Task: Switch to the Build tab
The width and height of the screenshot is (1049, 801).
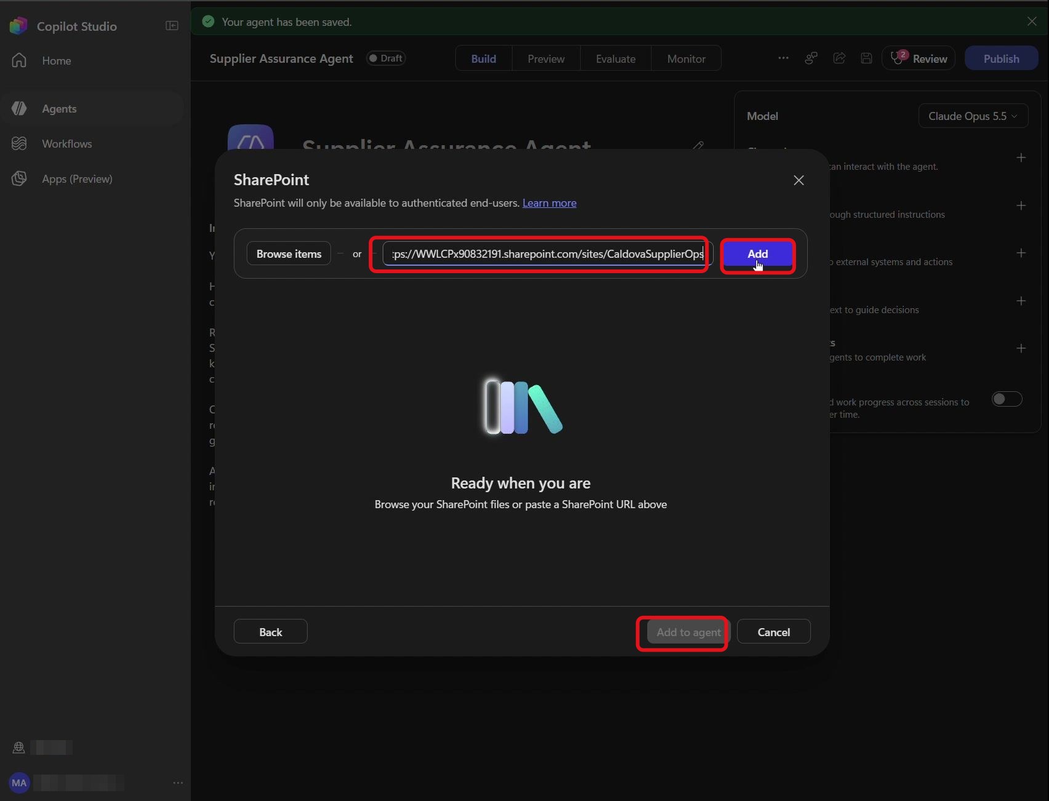Action: coord(483,58)
